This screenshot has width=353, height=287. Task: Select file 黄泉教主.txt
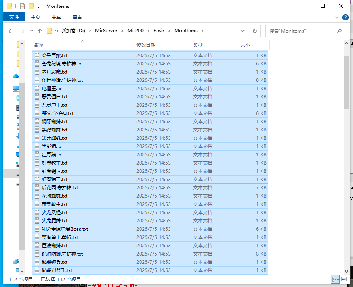[x=150, y=204]
